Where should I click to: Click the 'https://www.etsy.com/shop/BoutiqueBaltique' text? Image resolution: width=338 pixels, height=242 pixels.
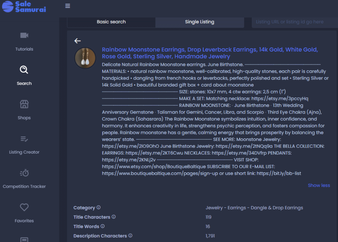[154, 166]
